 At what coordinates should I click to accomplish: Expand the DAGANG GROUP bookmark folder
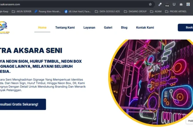tap(135, 11)
